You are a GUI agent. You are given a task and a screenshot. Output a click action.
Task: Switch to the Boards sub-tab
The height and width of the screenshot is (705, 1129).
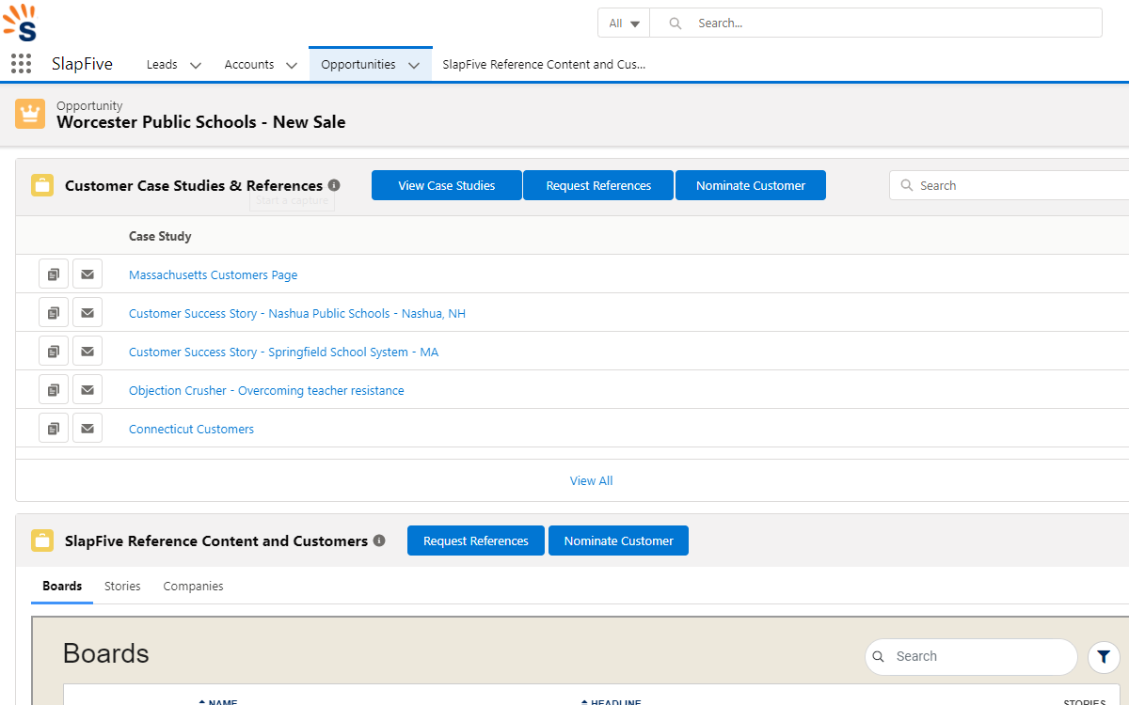pos(62,586)
